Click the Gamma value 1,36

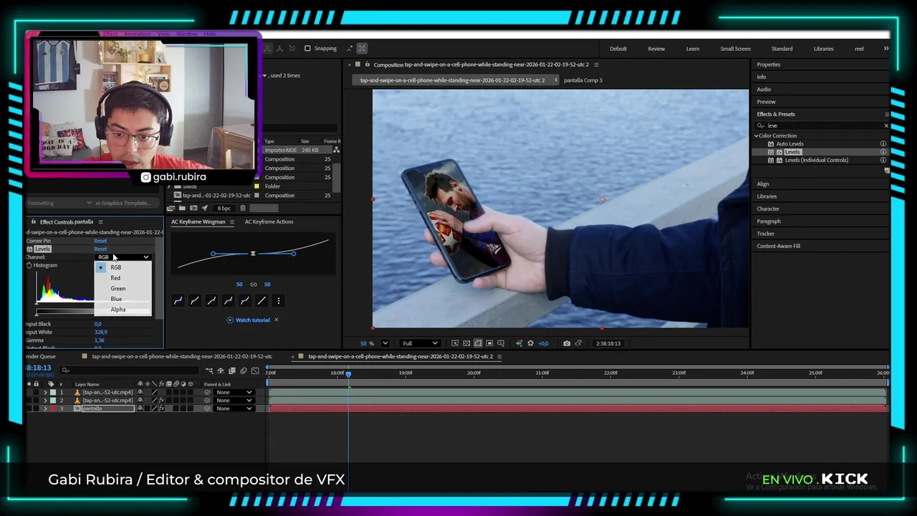point(99,340)
